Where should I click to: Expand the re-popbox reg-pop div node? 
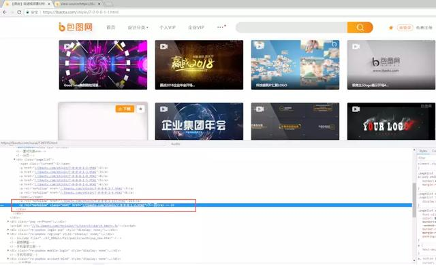click(x=8, y=234)
